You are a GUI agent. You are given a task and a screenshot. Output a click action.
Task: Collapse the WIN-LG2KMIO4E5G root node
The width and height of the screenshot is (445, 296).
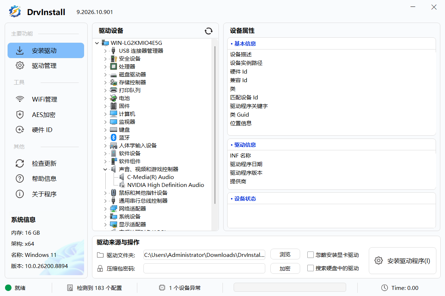pos(97,43)
